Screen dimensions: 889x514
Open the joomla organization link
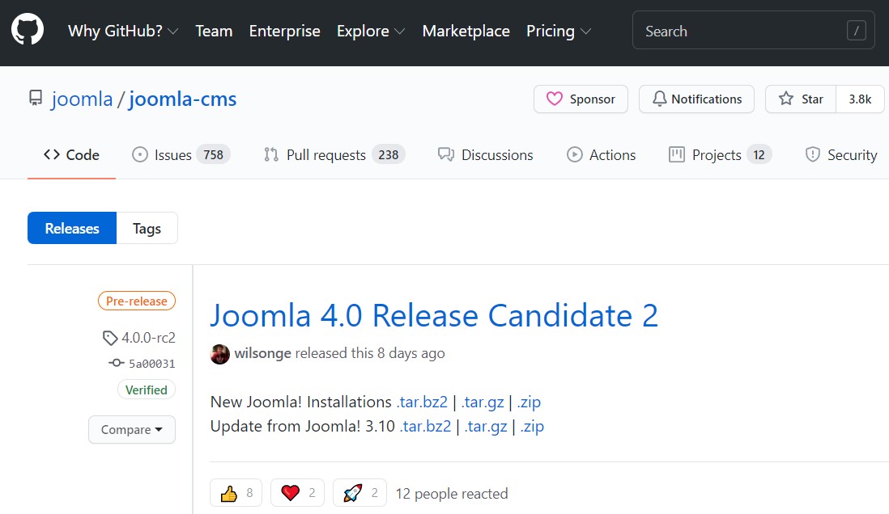[x=82, y=99]
